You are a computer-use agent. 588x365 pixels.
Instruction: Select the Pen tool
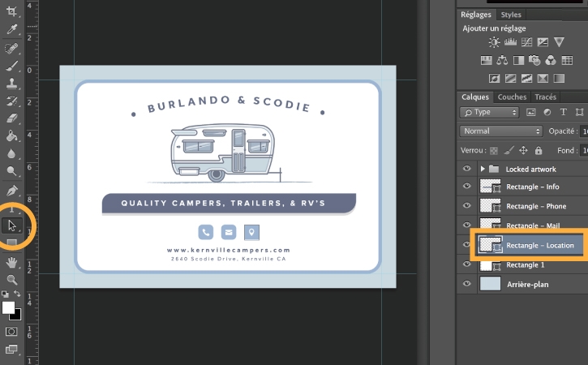11,191
